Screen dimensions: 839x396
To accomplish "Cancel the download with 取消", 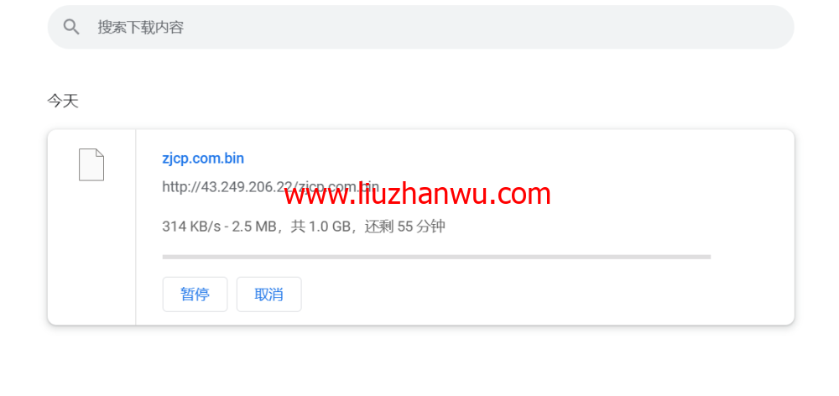I will [268, 294].
